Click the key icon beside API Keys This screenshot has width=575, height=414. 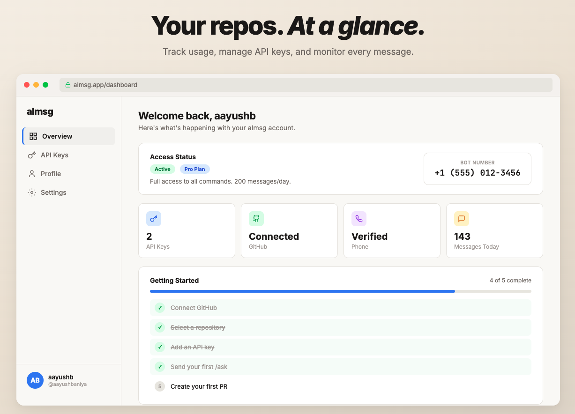32,155
